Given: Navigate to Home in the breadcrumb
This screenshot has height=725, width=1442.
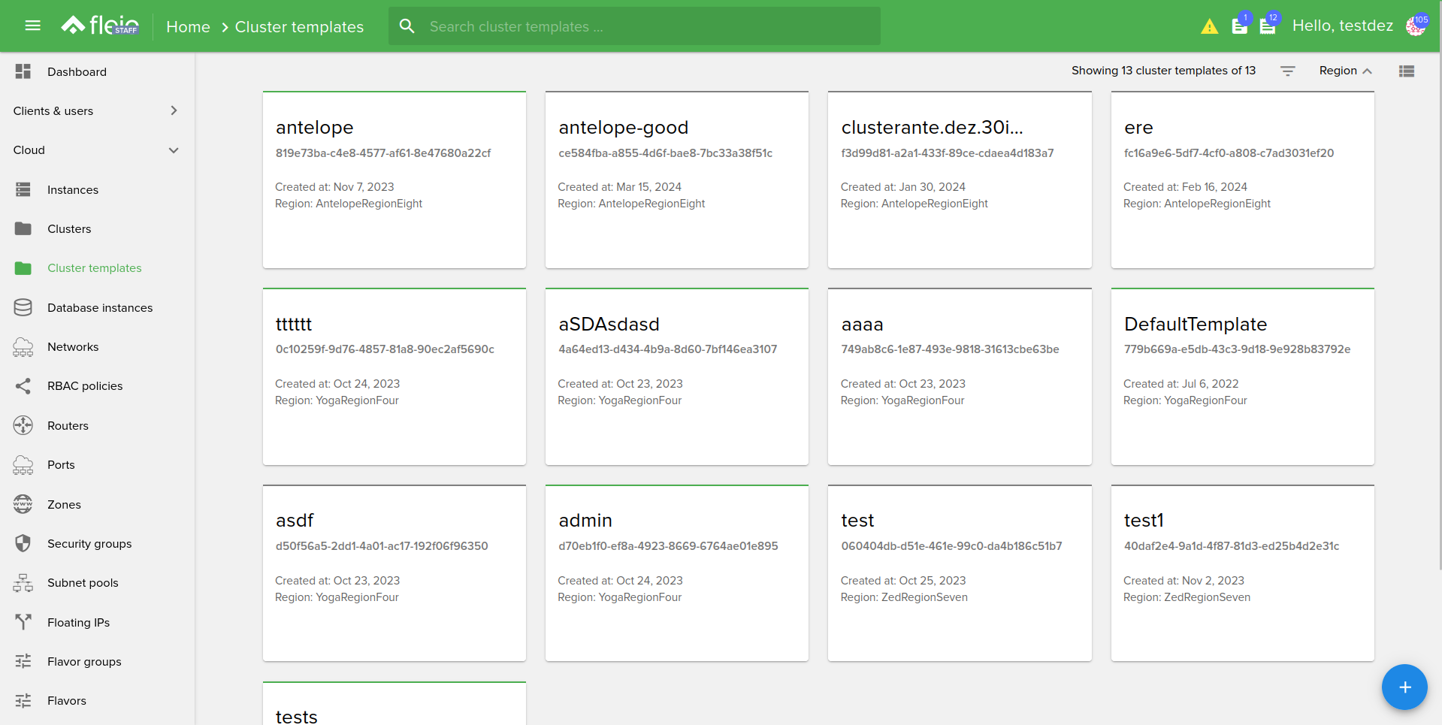Looking at the screenshot, I should pos(188,26).
